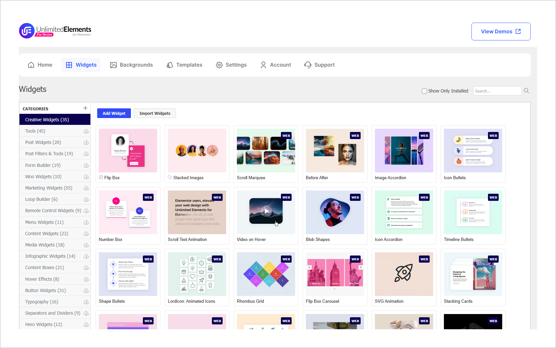This screenshot has height=348, width=556.
Task: Open the Lordicon: Animated Icons thumbnail
Action: (x=197, y=274)
